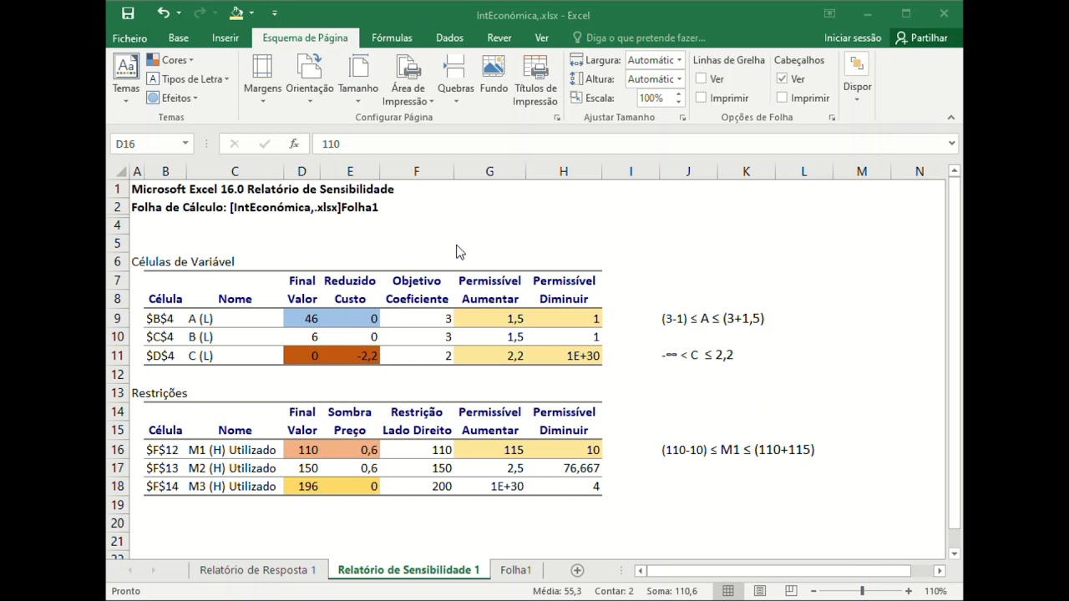This screenshot has width=1069, height=601.
Task: Toggle Linhas de Grelha Imprimir checkbox
Action: point(701,98)
